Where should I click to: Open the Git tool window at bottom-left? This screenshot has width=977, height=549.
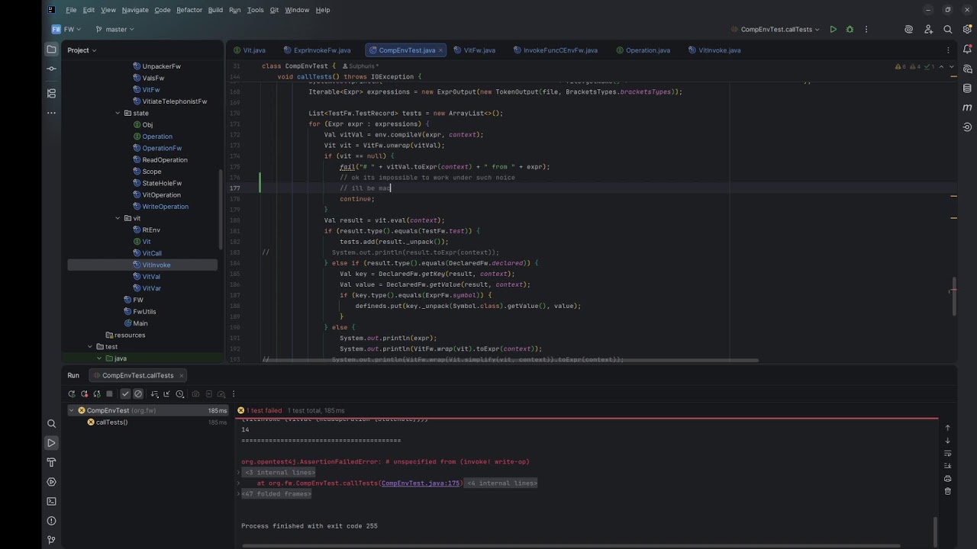point(51,540)
